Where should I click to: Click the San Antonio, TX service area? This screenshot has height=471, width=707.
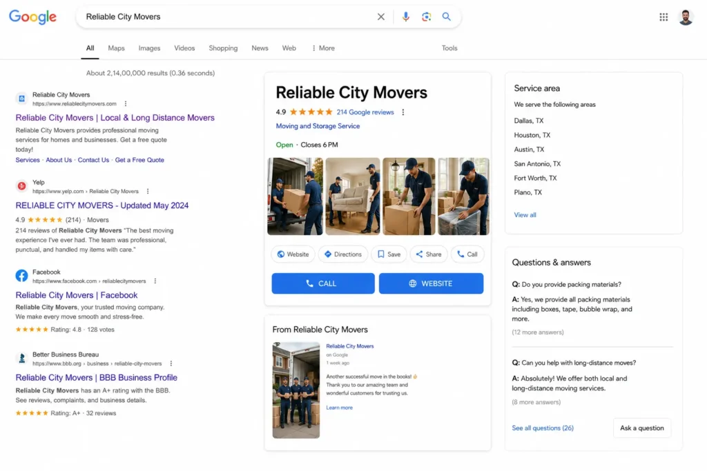(x=537, y=164)
